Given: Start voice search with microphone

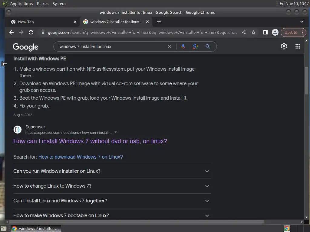Looking at the screenshot, I should [183, 47].
